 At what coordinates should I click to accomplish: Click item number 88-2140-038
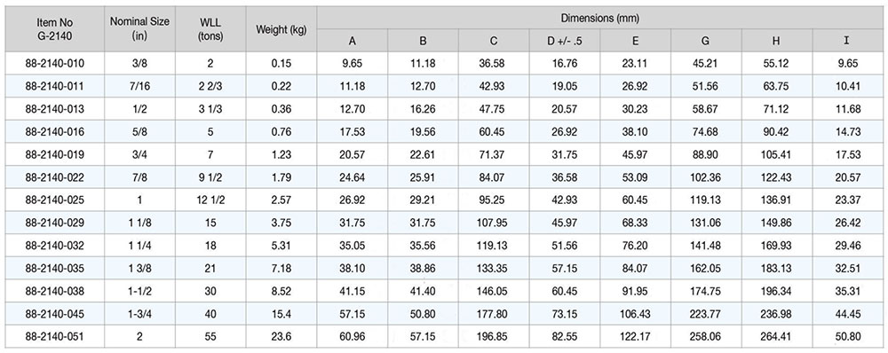[55, 291]
